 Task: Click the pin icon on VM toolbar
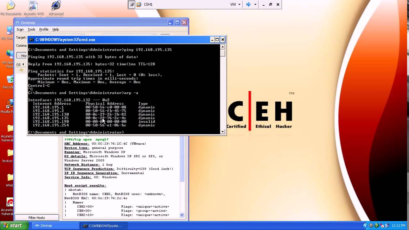[132, 4]
